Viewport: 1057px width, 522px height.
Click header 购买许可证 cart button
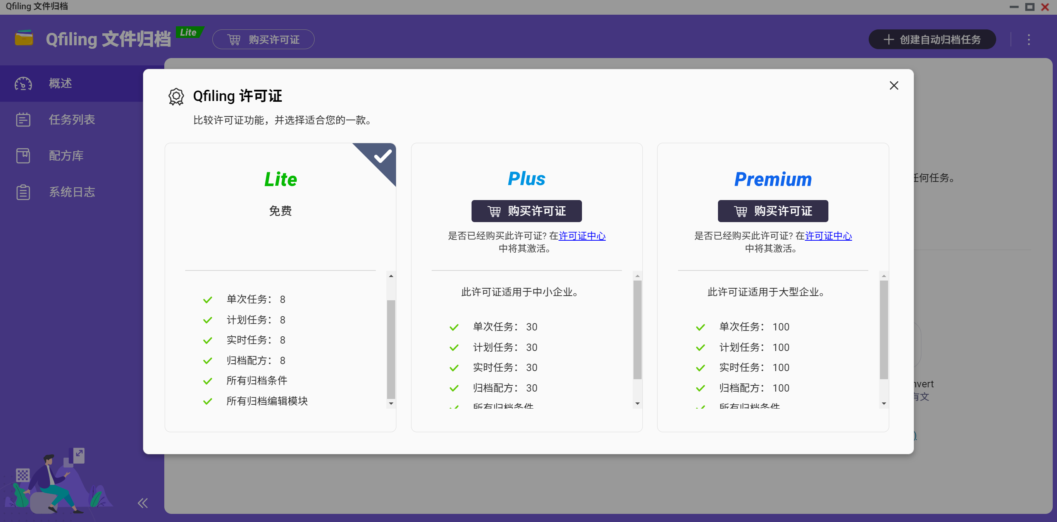[263, 40]
